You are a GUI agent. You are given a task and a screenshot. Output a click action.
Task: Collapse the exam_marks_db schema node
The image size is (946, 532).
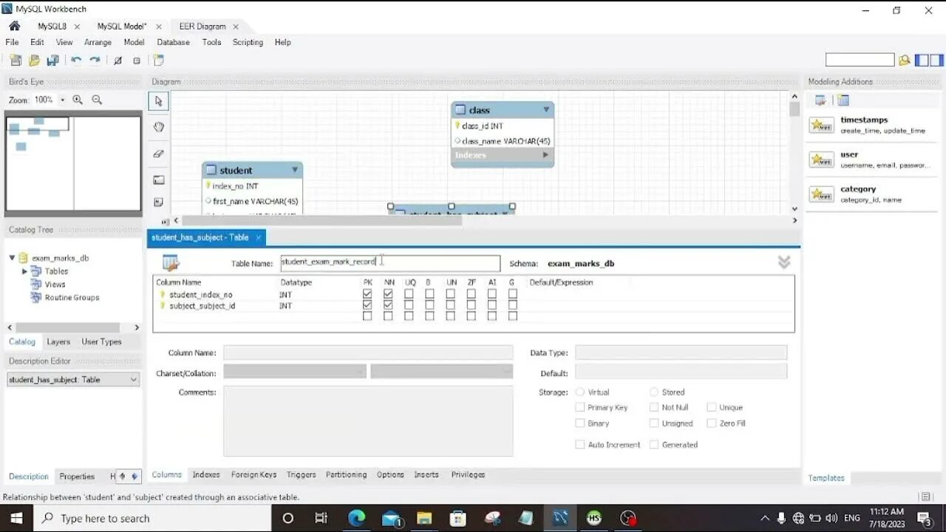pos(13,258)
